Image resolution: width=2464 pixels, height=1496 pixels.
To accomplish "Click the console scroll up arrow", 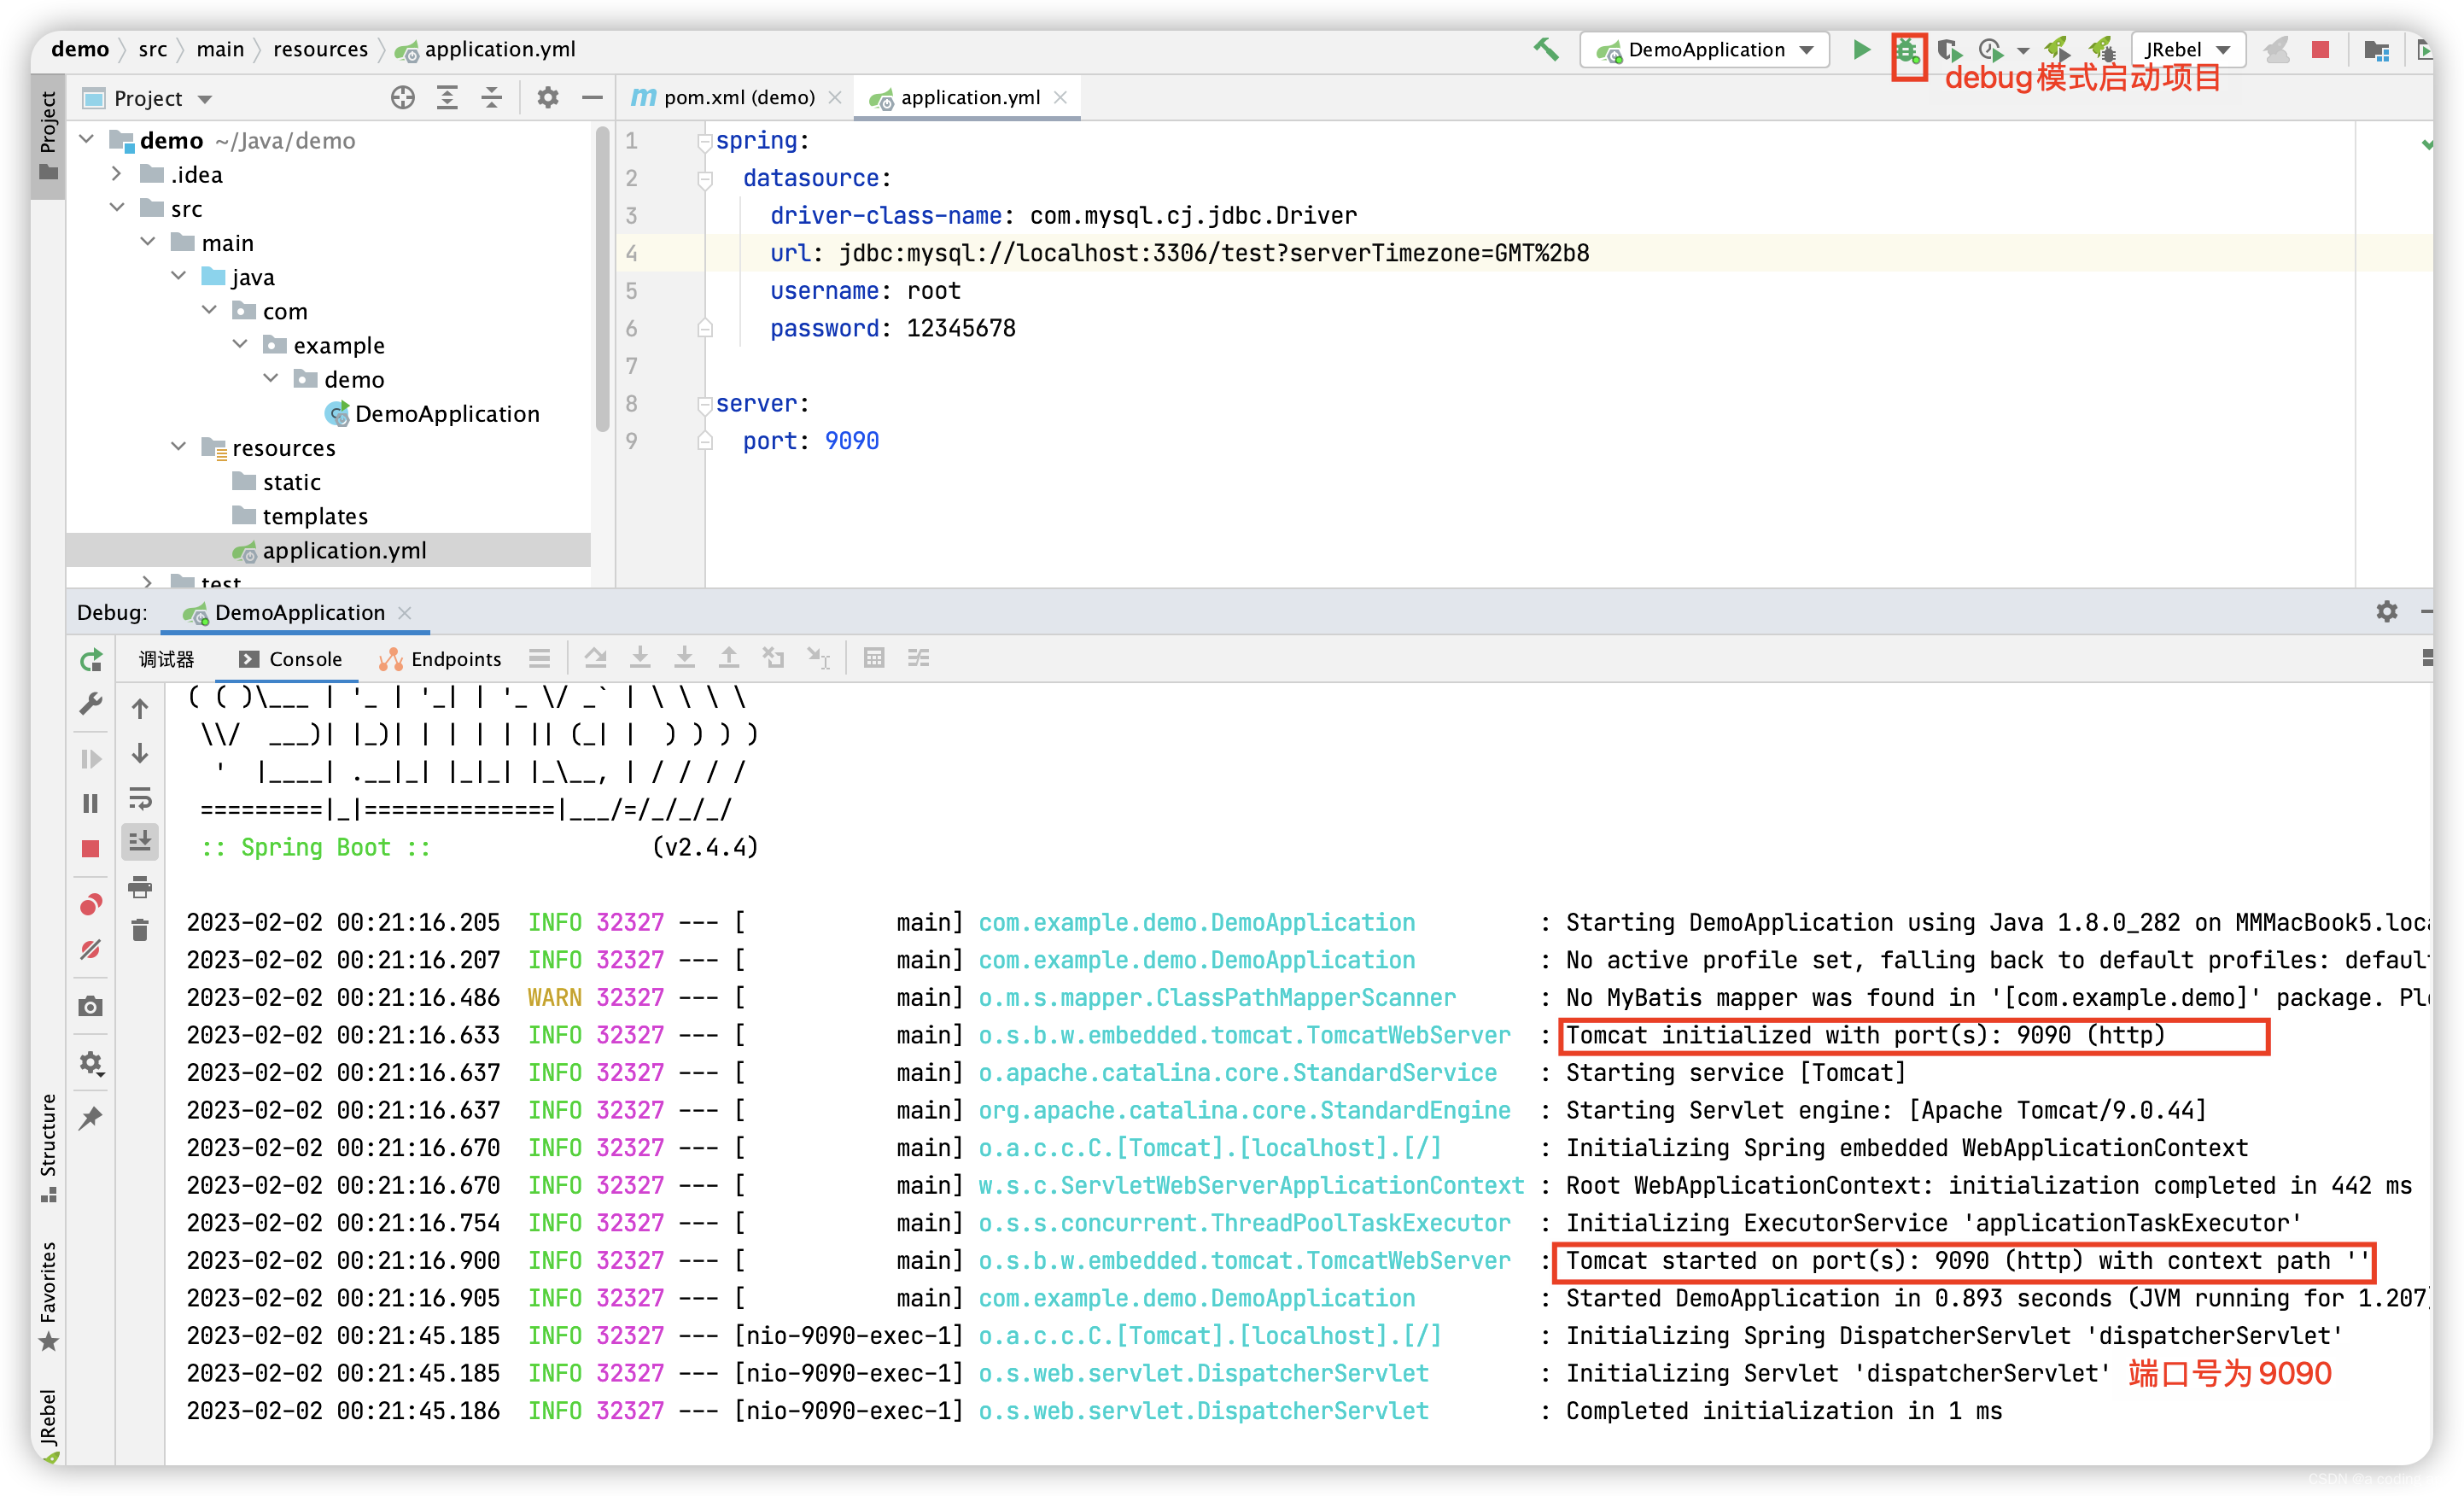I will tap(140, 709).
